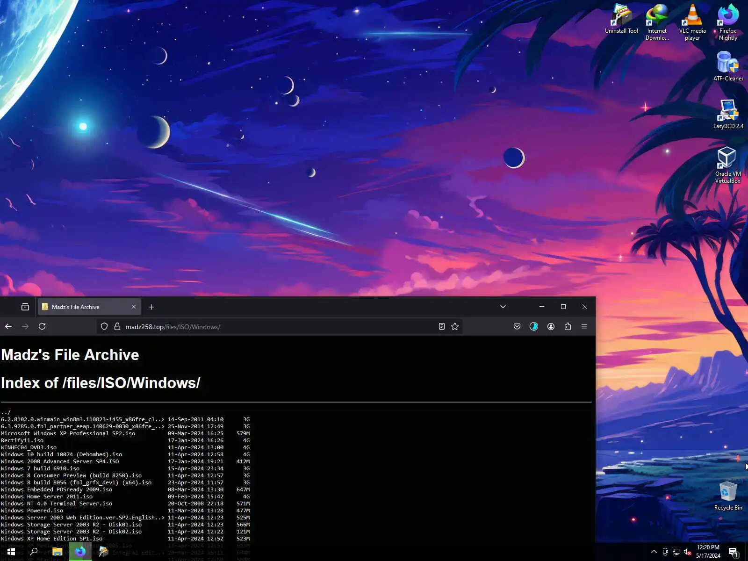This screenshot has height=561, width=748.
Task: Open the tracking protection shield panel
Action: coord(104,326)
